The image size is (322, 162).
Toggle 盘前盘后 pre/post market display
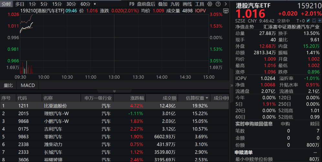click(146, 4)
